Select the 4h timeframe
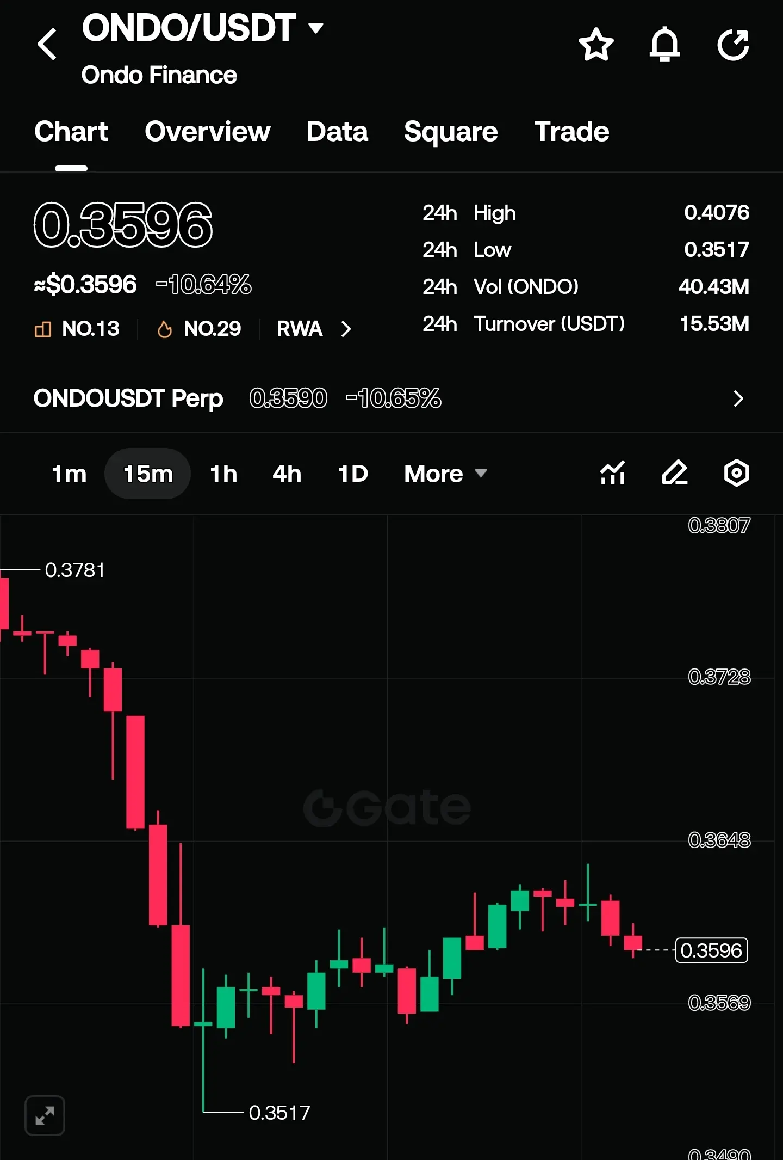 [x=287, y=474]
